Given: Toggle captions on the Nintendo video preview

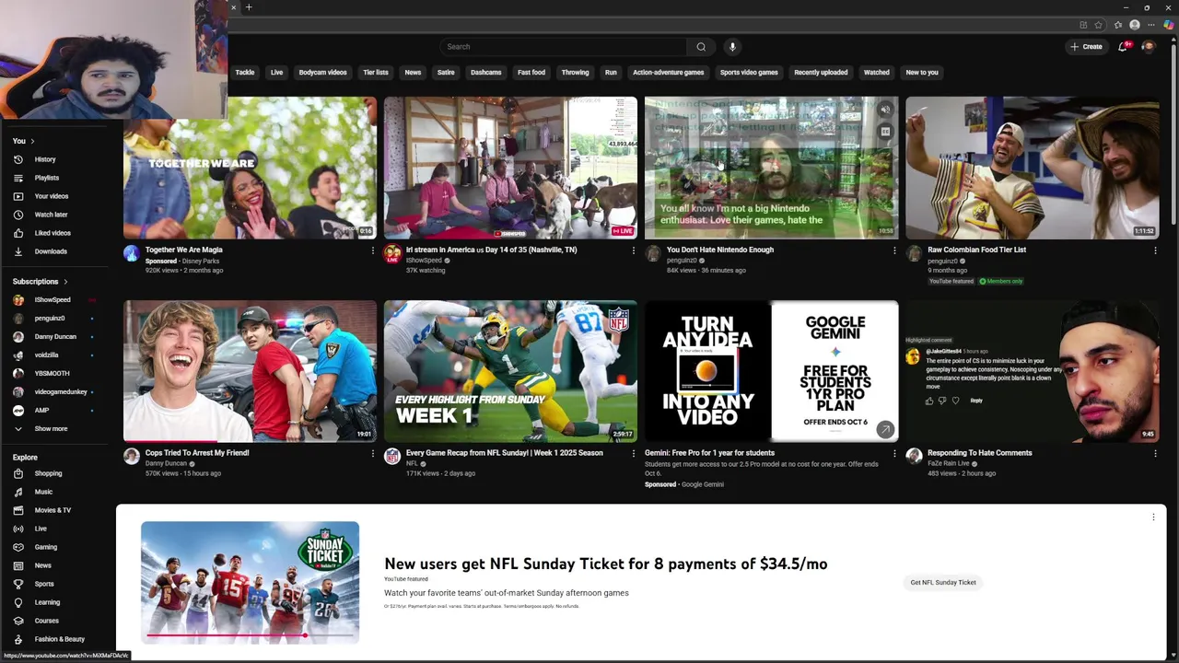Looking at the screenshot, I should (x=885, y=132).
